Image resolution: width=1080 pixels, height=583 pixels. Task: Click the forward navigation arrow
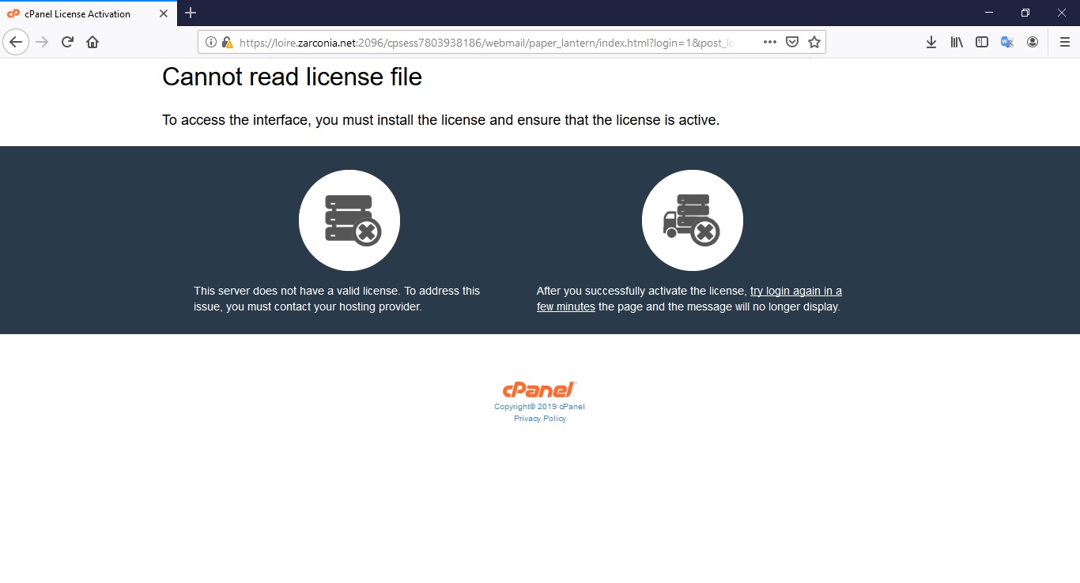click(43, 42)
